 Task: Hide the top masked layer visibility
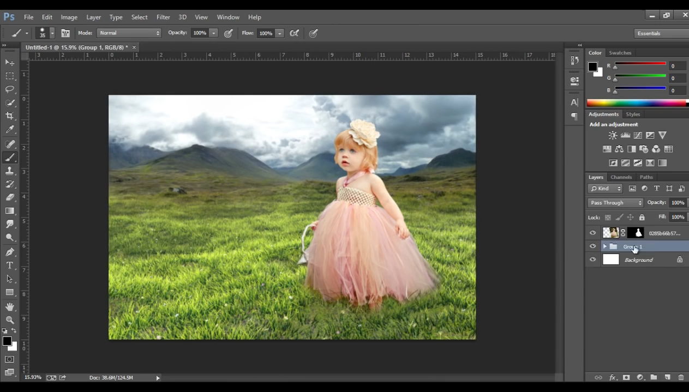[x=593, y=233]
